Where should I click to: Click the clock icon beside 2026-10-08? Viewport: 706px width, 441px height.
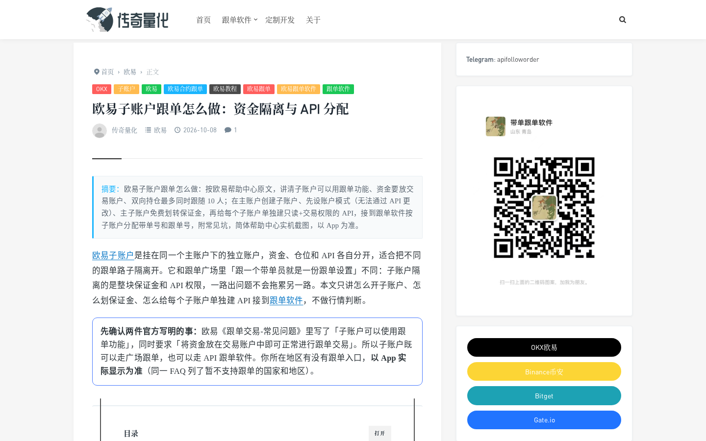point(177,130)
